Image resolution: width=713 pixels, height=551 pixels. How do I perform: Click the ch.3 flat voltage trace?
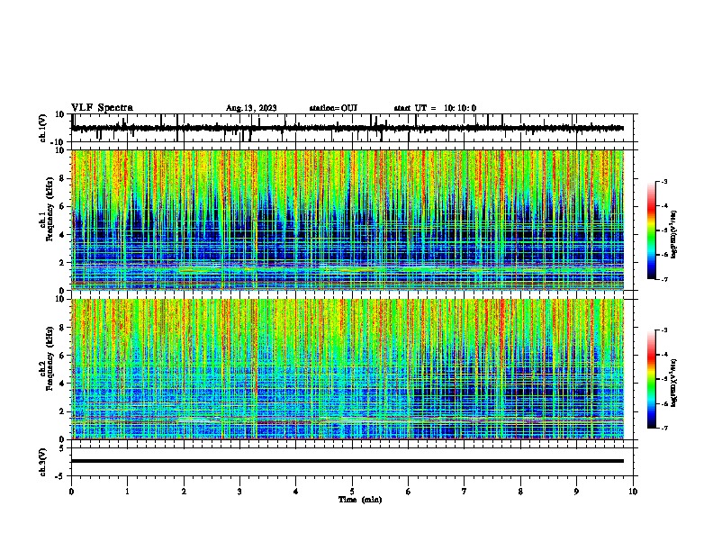tap(347, 461)
